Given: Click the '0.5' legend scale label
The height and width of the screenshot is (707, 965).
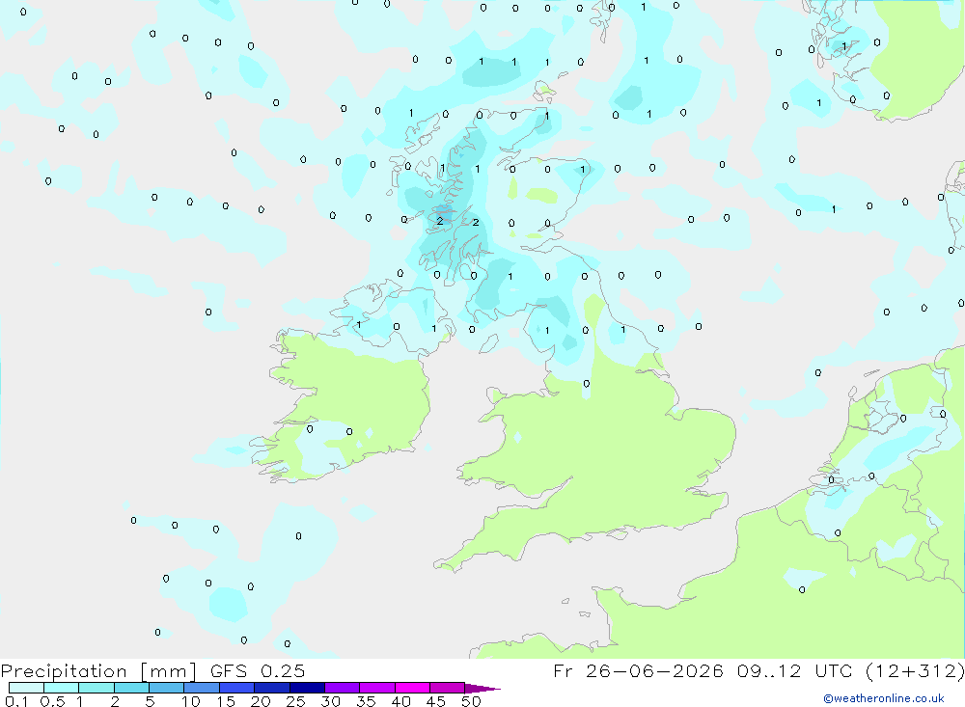Looking at the screenshot, I should coord(52,701).
